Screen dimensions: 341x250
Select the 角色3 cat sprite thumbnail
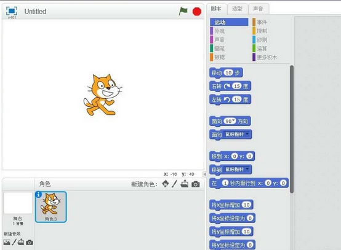[51, 207]
